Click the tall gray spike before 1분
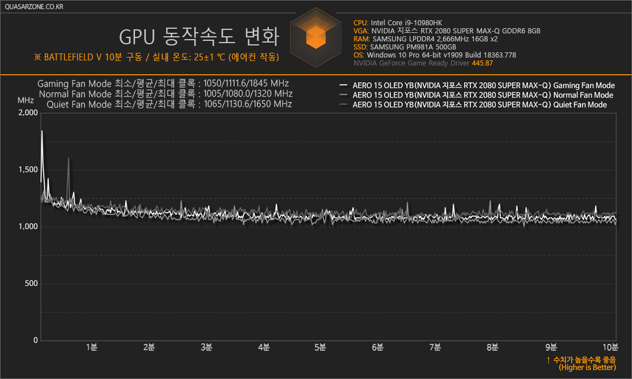 tap(68, 178)
